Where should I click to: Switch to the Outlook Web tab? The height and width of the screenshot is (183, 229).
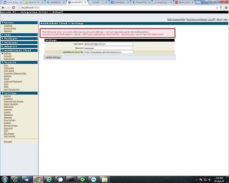34,2
